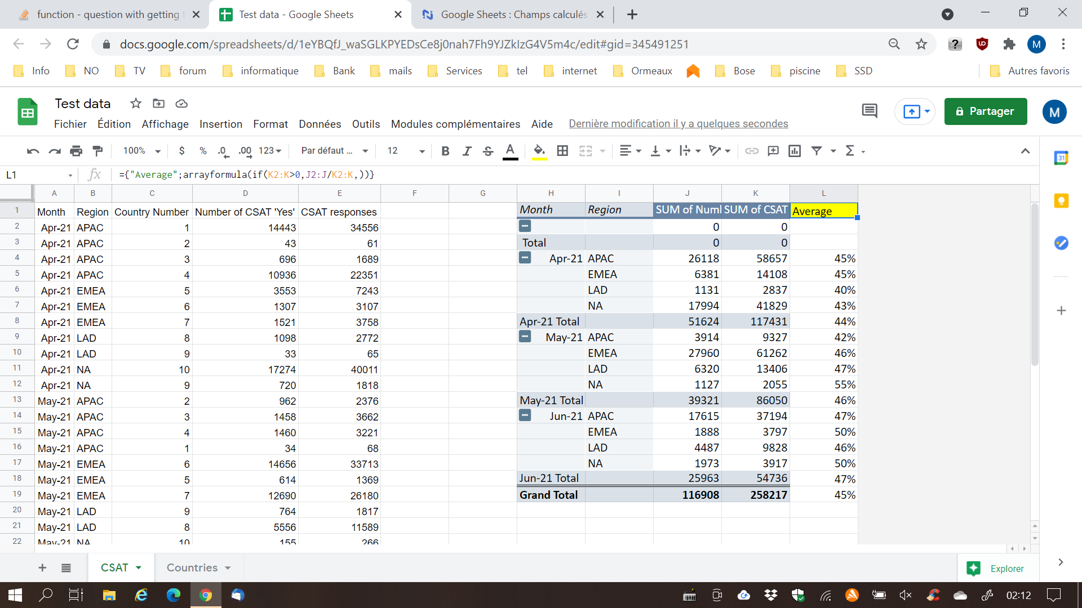1082x608 pixels.
Task: Click the fill color bucket icon
Action: pyautogui.click(x=539, y=151)
